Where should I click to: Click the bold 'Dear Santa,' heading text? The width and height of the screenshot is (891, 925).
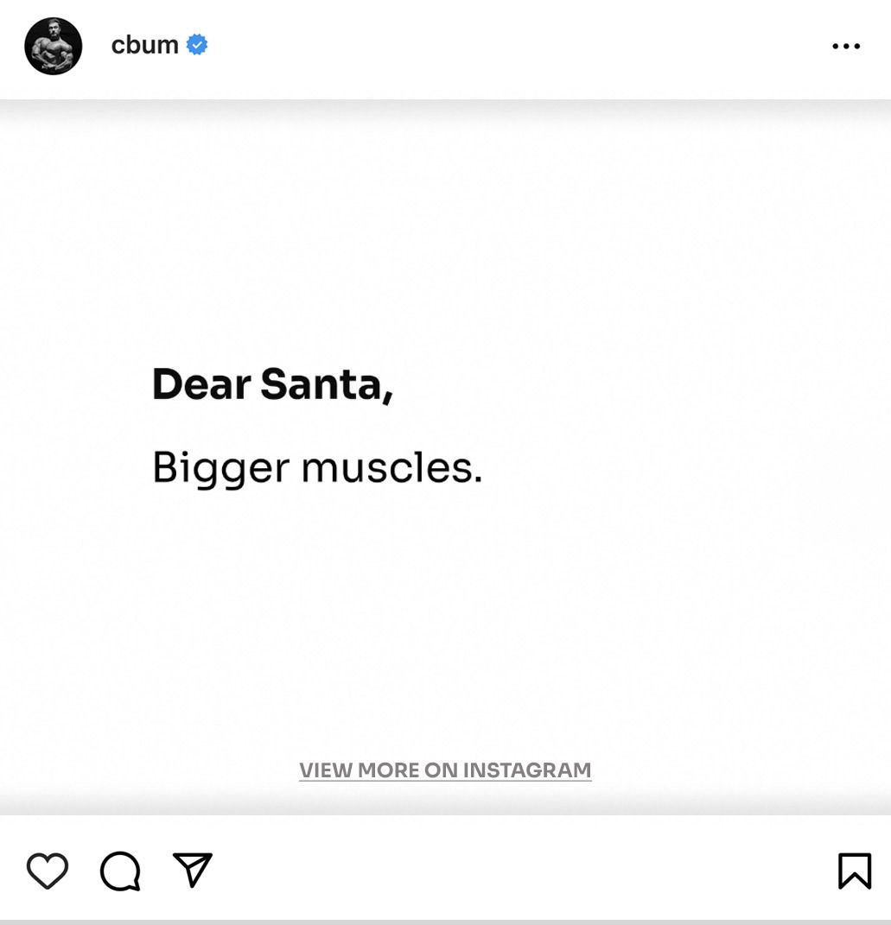[x=272, y=384]
